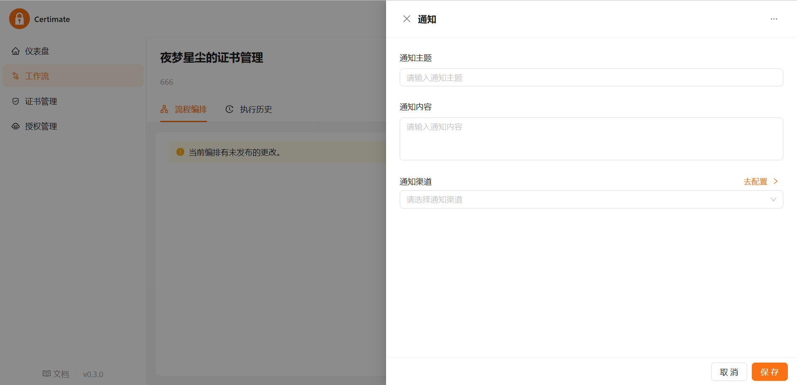Click into the 通知内容 text area
The image size is (797, 385).
click(x=591, y=139)
